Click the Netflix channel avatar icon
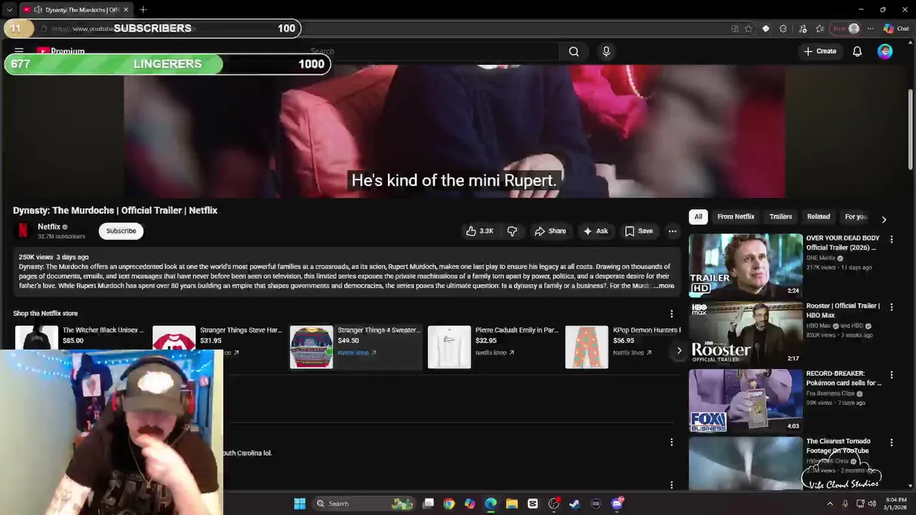 (x=23, y=231)
